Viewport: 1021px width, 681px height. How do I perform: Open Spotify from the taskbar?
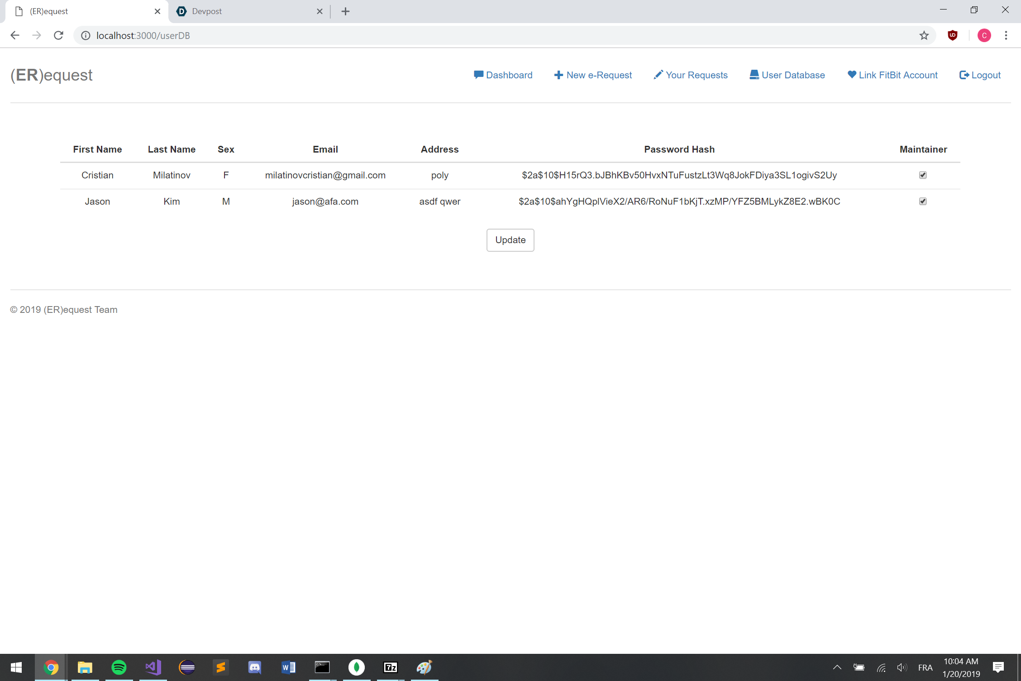tap(119, 667)
